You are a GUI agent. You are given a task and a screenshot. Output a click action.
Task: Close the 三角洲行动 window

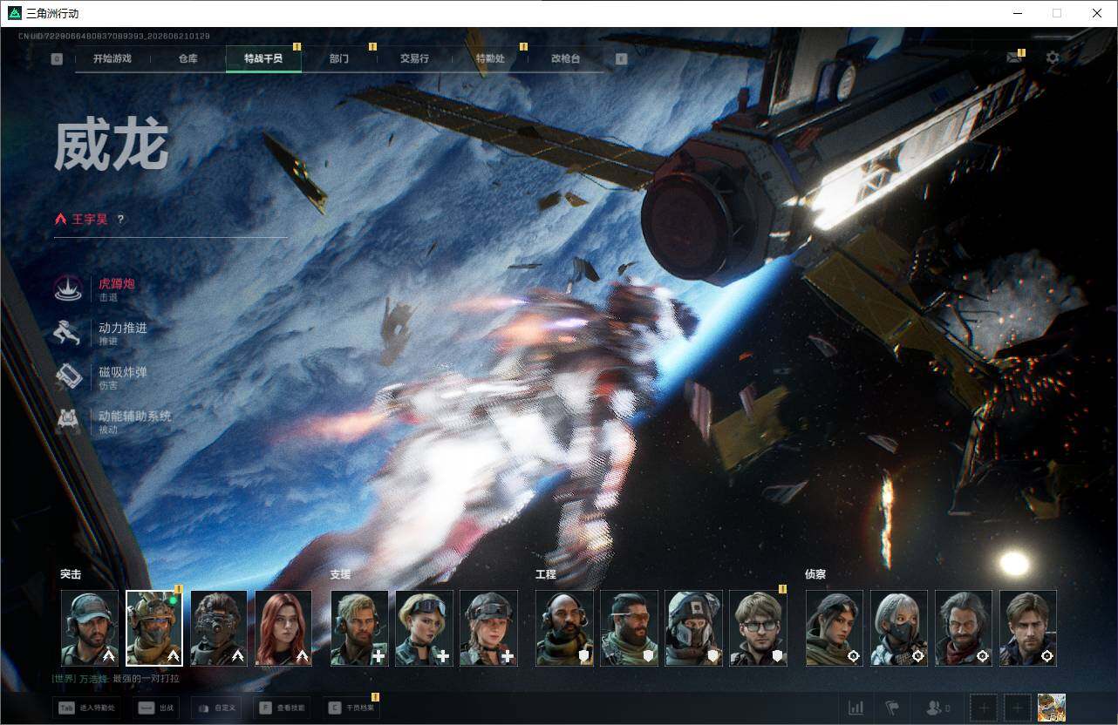point(1097,13)
